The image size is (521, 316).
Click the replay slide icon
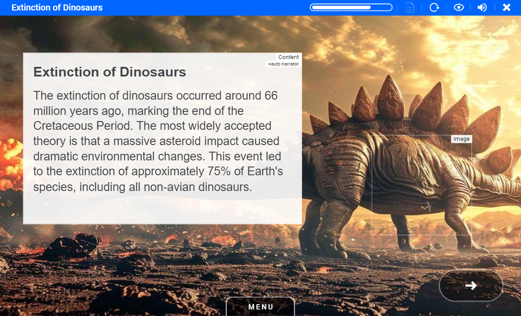tap(434, 7)
